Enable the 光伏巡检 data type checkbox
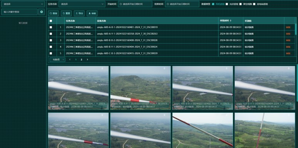This screenshot has width=298, height=148. (x=227, y=4)
